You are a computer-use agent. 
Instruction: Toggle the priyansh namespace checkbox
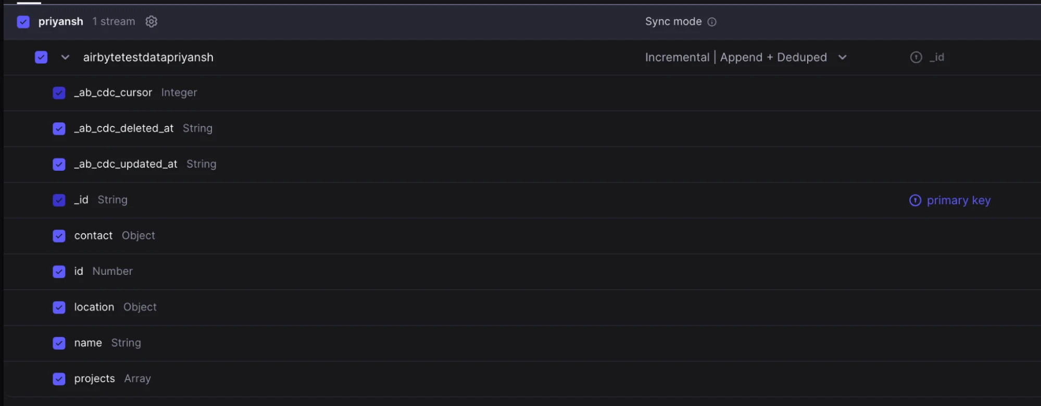(23, 22)
